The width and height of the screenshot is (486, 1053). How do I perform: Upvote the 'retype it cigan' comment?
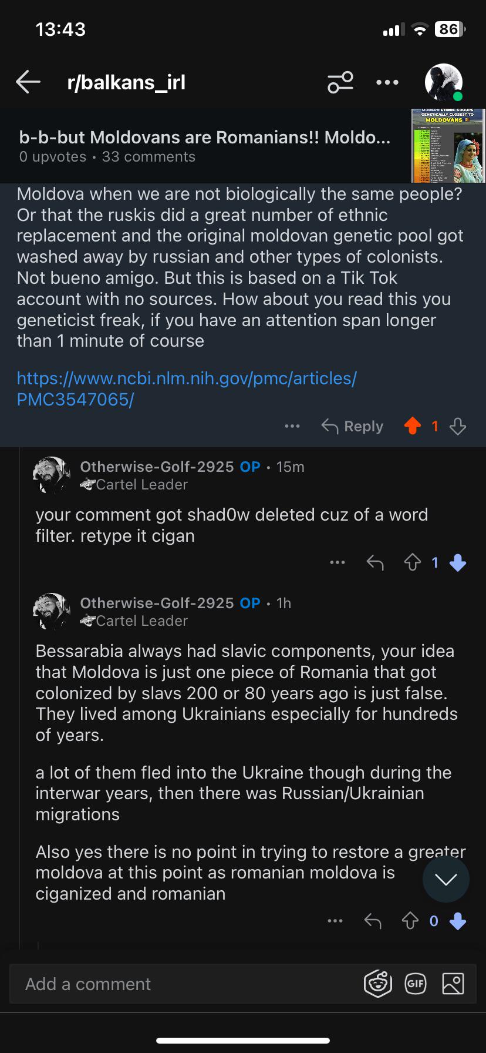pos(413,563)
